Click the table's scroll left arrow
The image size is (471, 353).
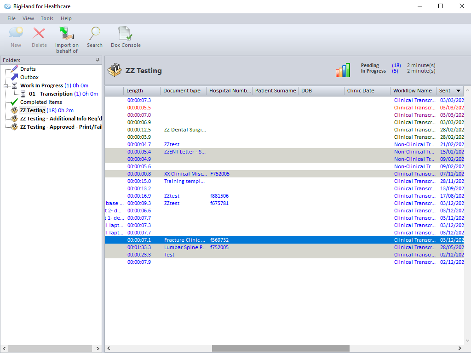pos(109,348)
